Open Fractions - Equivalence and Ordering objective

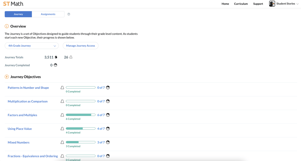(x=33, y=156)
